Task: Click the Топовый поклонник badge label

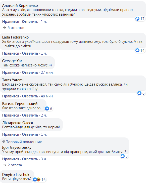Action: click(24, 142)
